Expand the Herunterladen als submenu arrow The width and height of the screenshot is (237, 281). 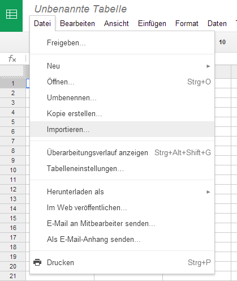208,192
